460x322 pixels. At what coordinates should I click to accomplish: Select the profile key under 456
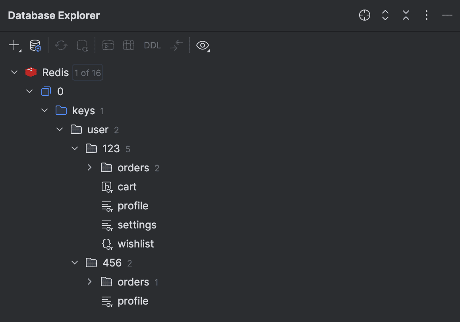click(x=133, y=301)
